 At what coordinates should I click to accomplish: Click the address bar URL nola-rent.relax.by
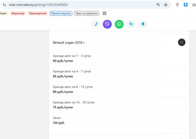[39, 5]
